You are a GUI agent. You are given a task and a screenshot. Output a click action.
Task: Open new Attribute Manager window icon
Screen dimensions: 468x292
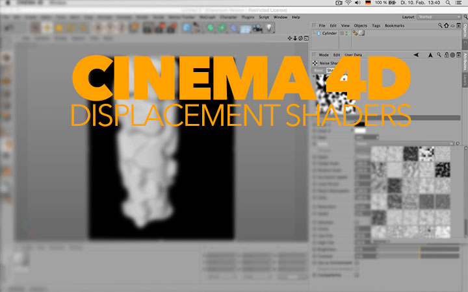click(x=459, y=55)
